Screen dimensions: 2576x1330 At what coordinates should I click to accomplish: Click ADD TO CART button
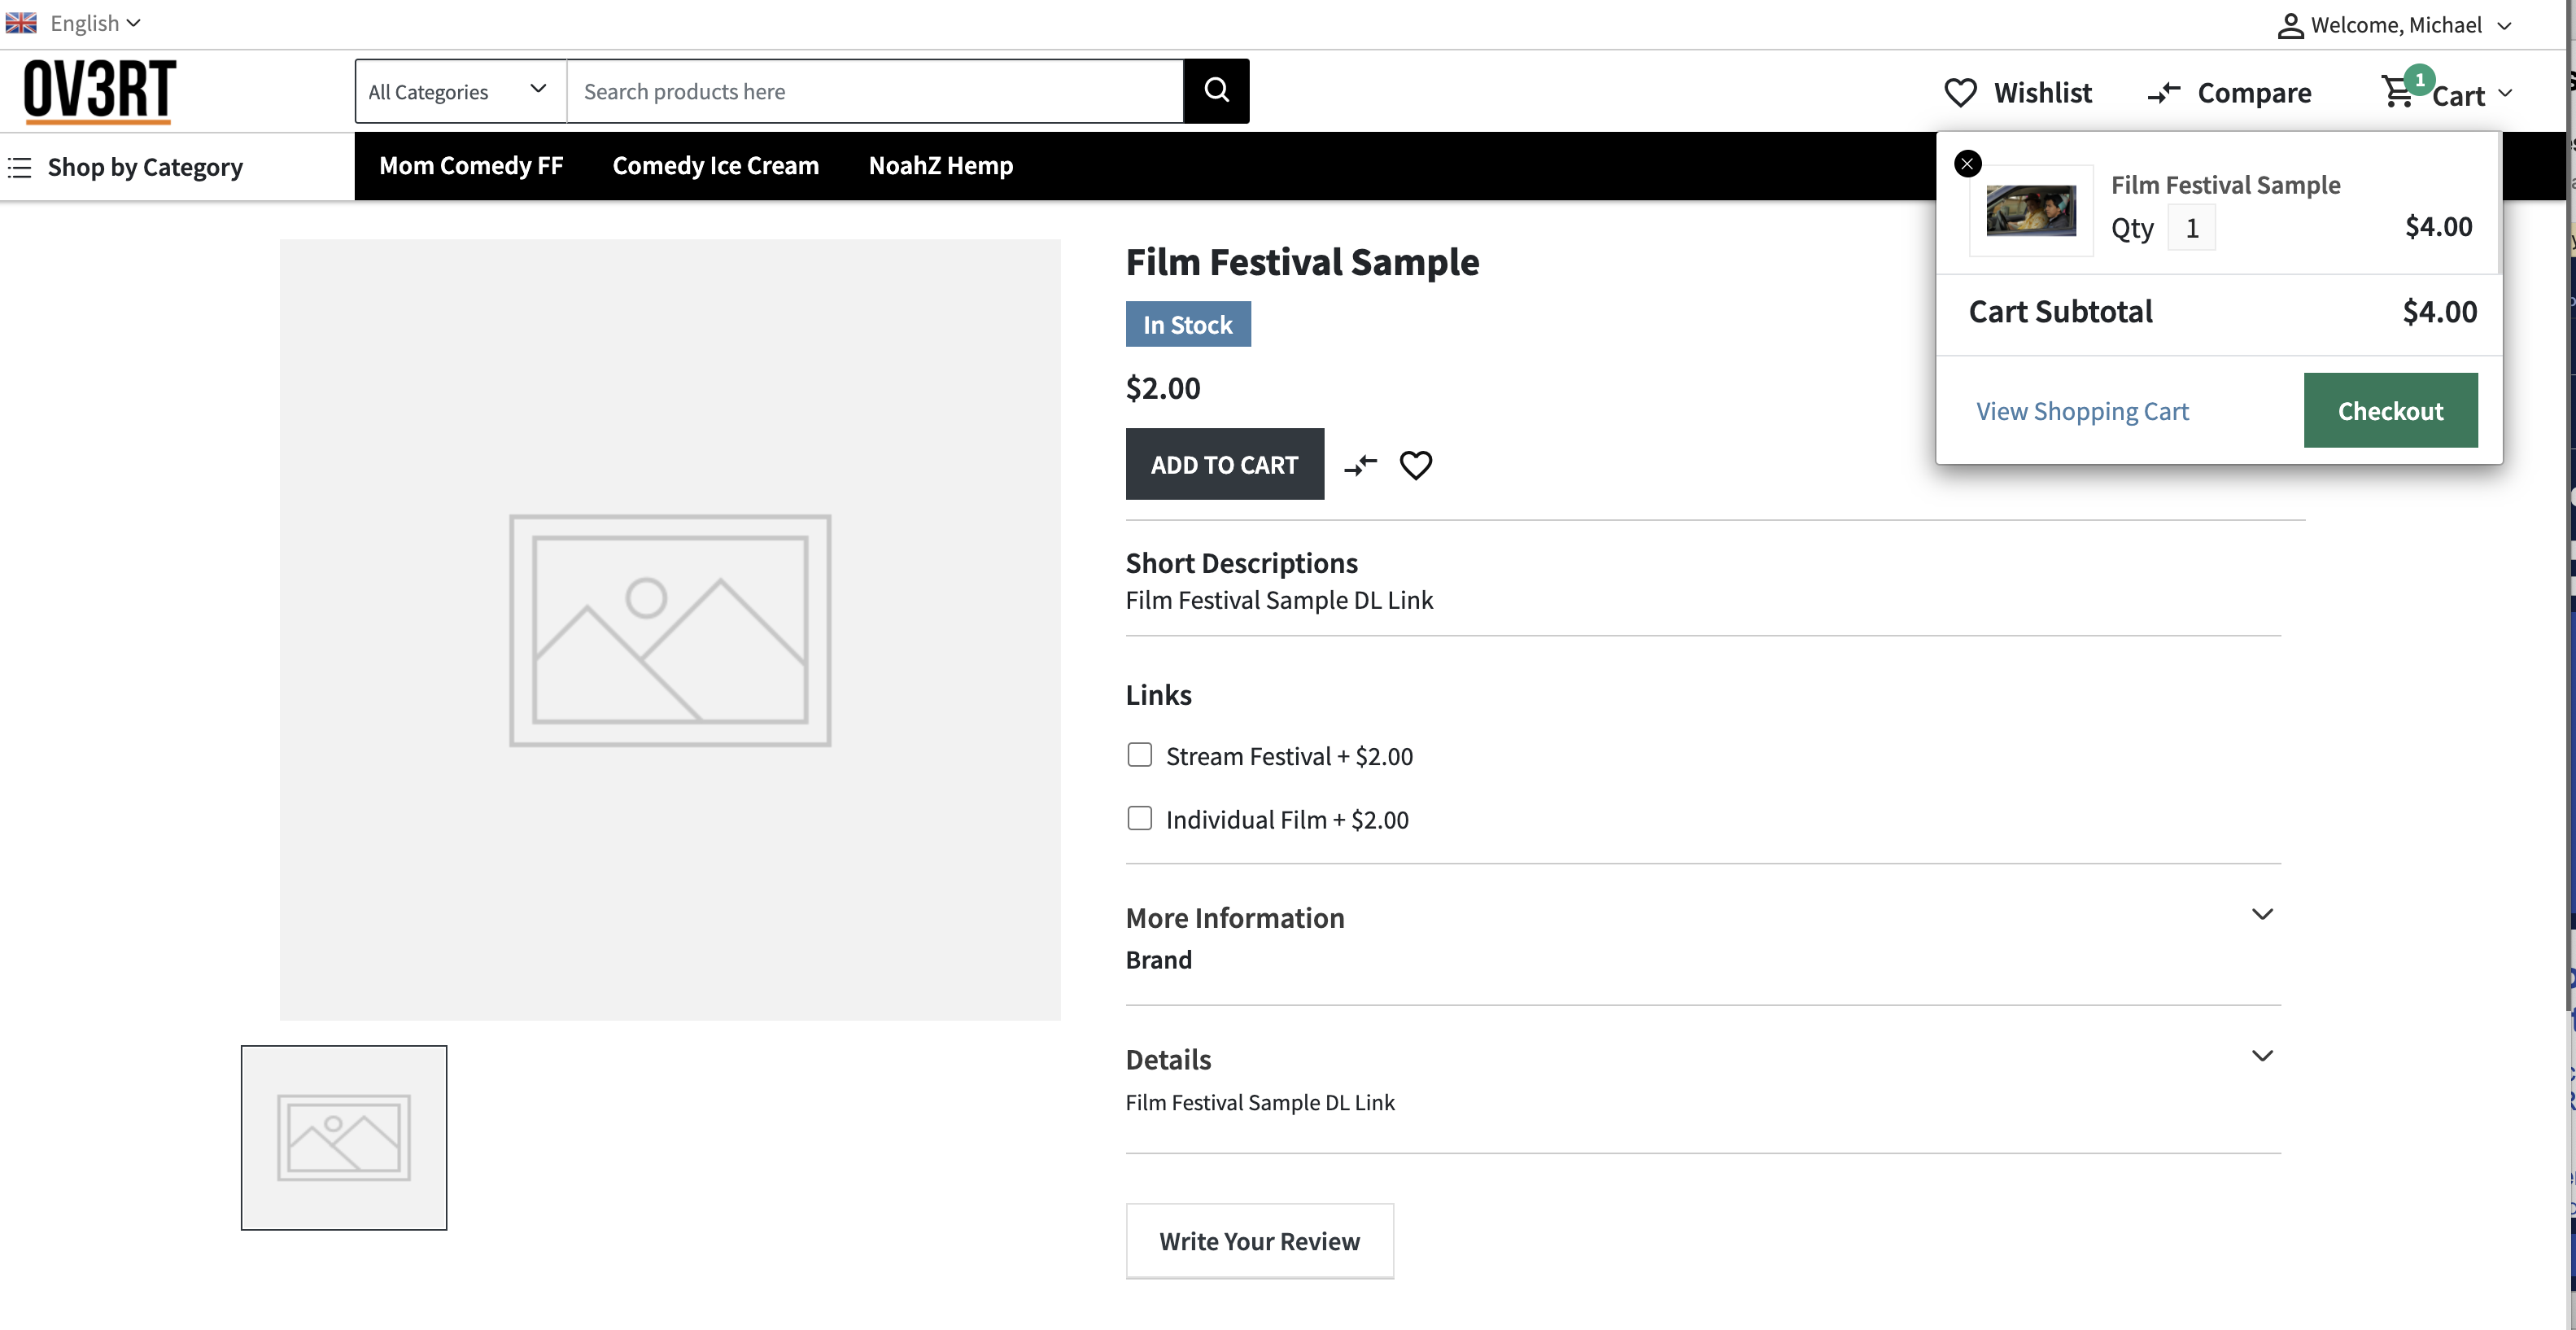[1224, 464]
